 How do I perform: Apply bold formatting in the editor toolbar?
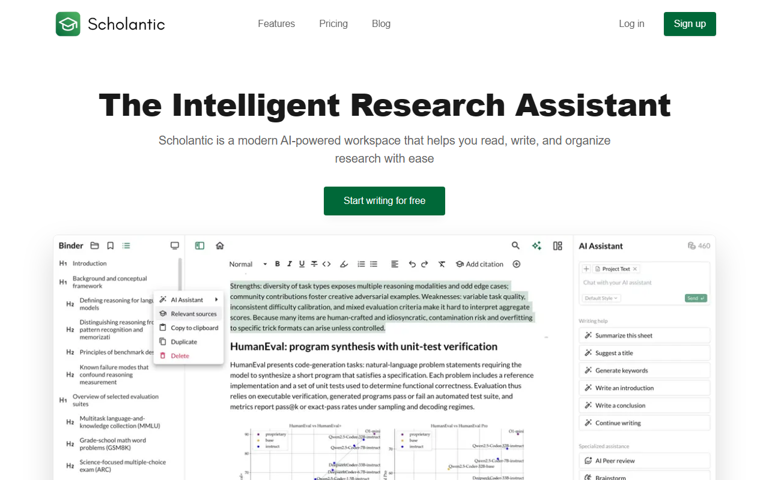pyautogui.click(x=278, y=264)
